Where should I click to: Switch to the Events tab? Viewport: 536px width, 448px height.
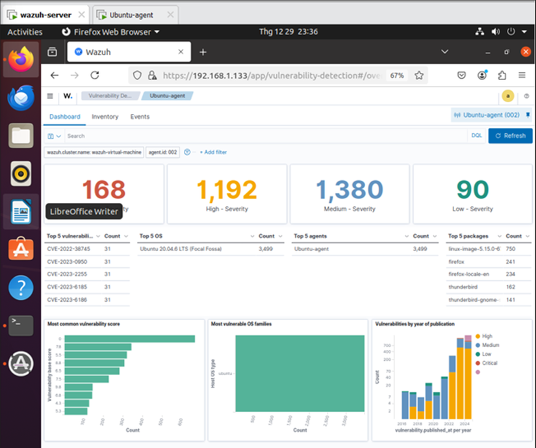[x=140, y=116]
